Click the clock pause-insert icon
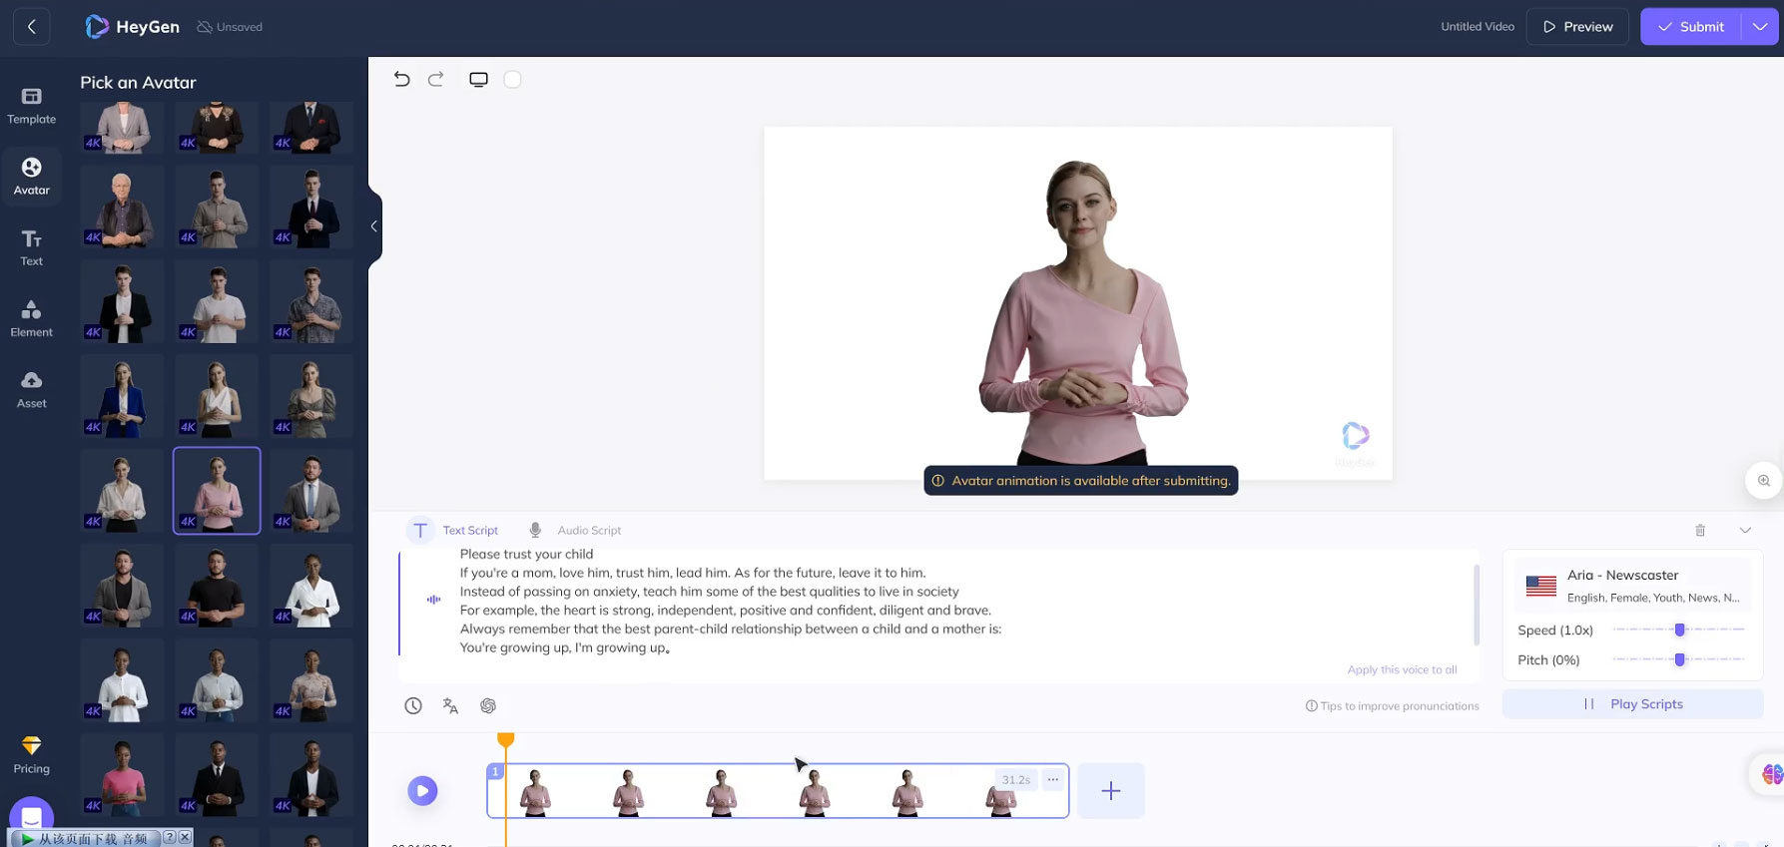The width and height of the screenshot is (1784, 847). pyautogui.click(x=413, y=706)
